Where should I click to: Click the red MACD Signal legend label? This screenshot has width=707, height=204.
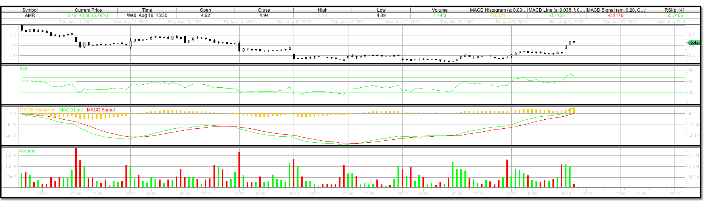pyautogui.click(x=101, y=110)
